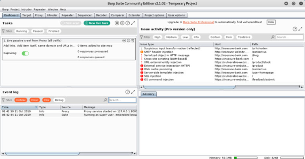This screenshot has height=159, width=305.
Task: Open the Intruder menu
Action: (x=26, y=9)
